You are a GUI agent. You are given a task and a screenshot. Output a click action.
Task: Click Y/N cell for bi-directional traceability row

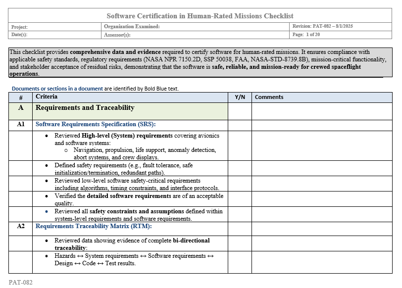240,243
